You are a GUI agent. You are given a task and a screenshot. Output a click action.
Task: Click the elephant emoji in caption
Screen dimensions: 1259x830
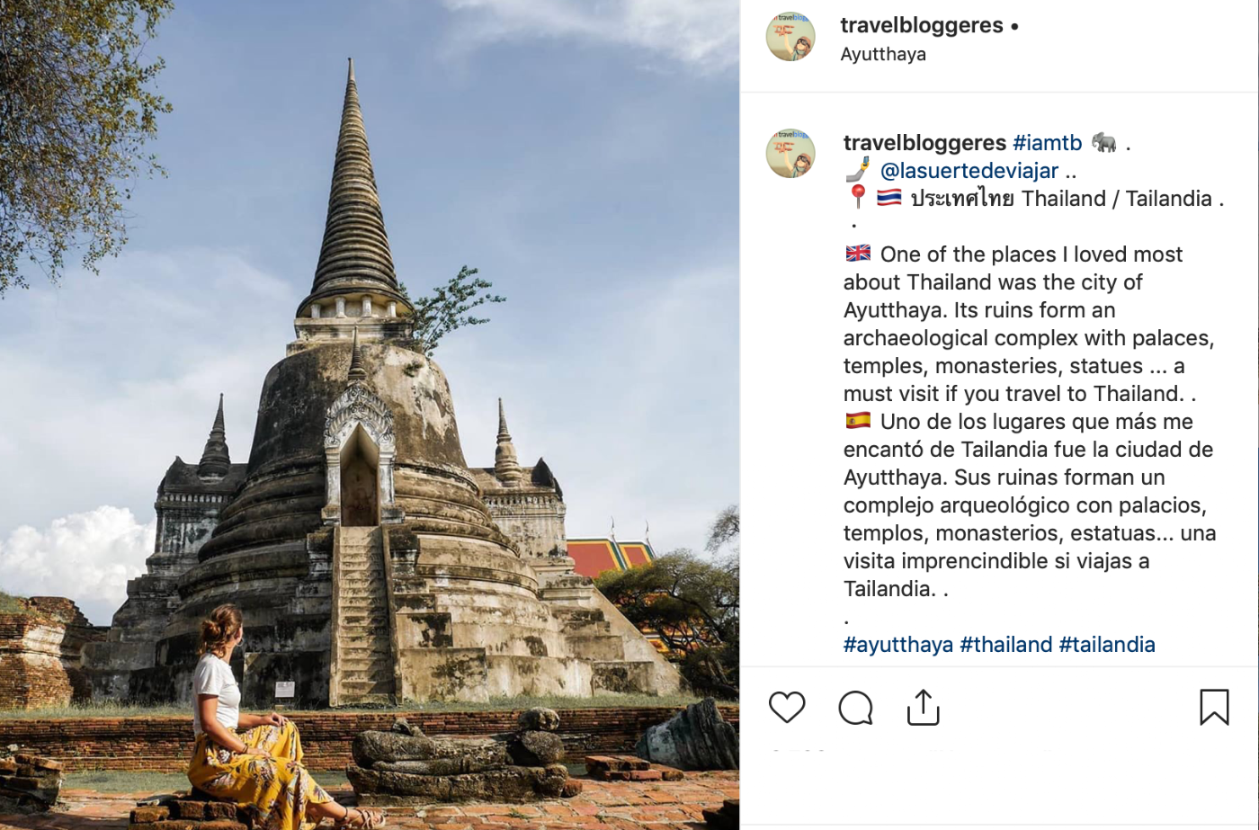pyautogui.click(x=1104, y=142)
